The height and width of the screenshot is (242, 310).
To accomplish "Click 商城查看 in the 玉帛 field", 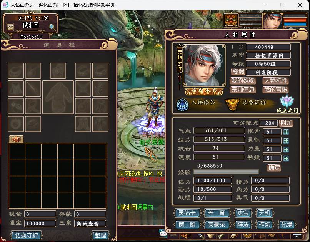I will (x=90, y=224).
